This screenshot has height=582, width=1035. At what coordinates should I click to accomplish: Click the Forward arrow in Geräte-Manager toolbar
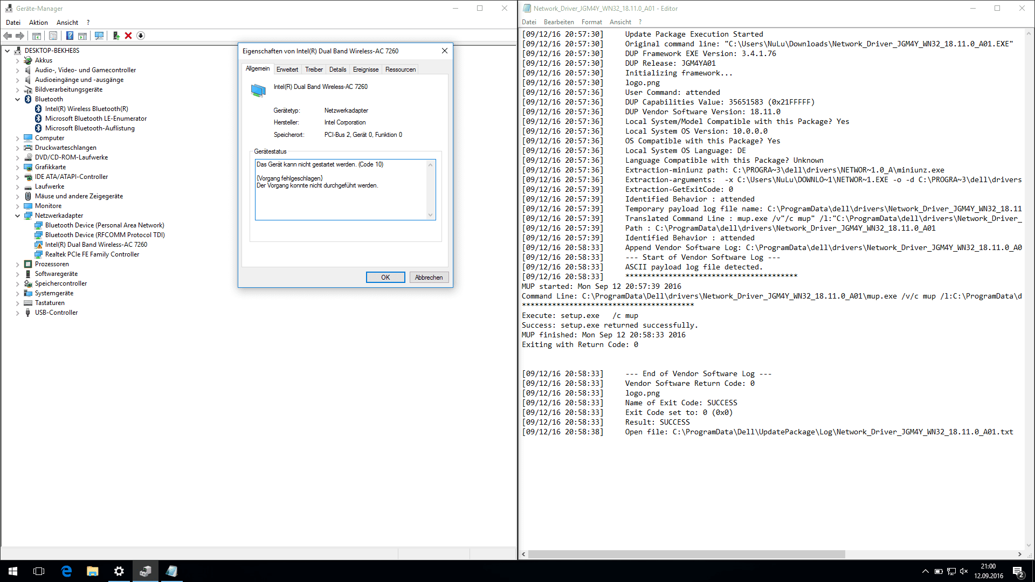(x=20, y=36)
